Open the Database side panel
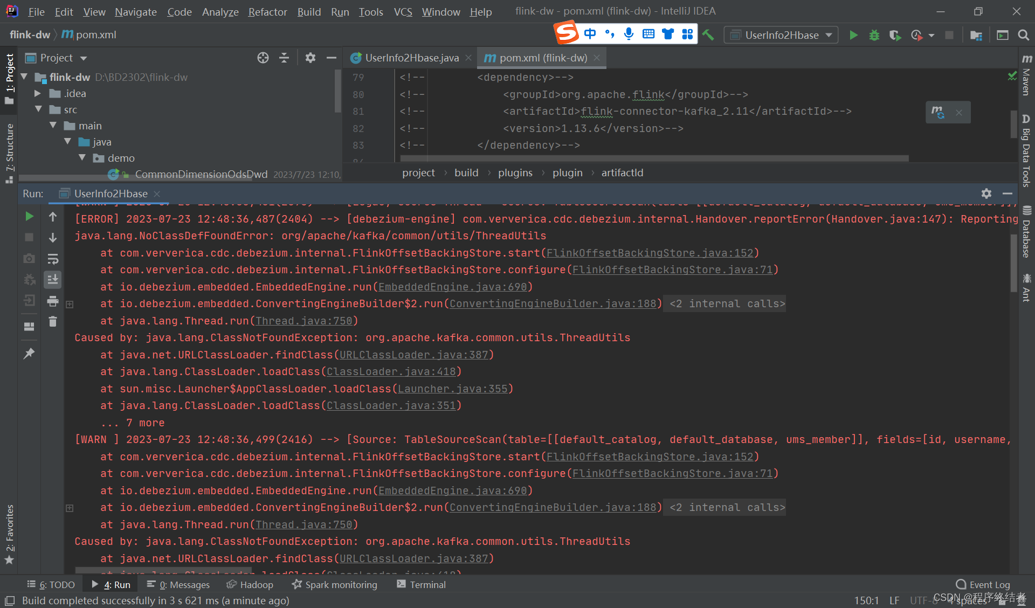Viewport: 1035px width, 608px height. pyautogui.click(x=1026, y=232)
